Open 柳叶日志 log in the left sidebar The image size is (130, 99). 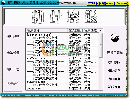click(x=13, y=69)
